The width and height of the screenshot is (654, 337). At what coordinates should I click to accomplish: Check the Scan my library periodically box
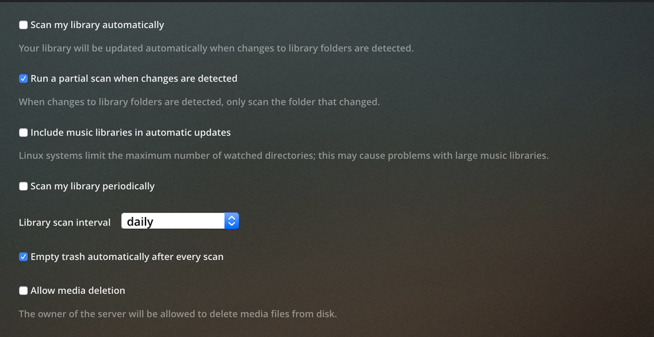coord(23,186)
